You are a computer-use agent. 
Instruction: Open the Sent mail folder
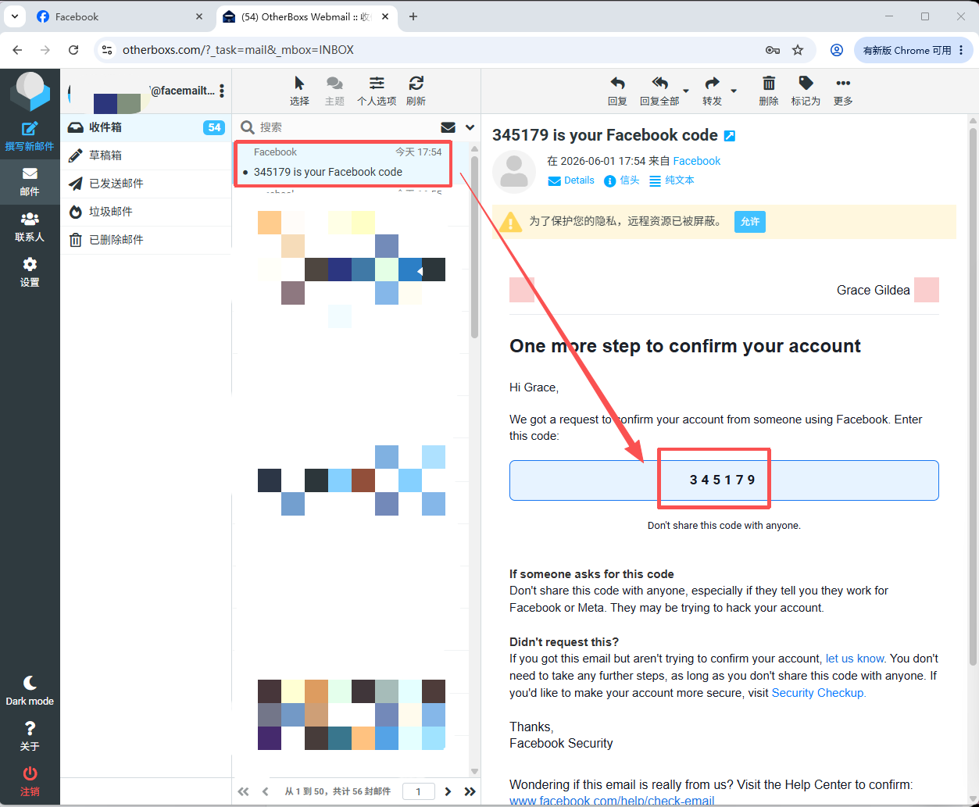point(145,184)
